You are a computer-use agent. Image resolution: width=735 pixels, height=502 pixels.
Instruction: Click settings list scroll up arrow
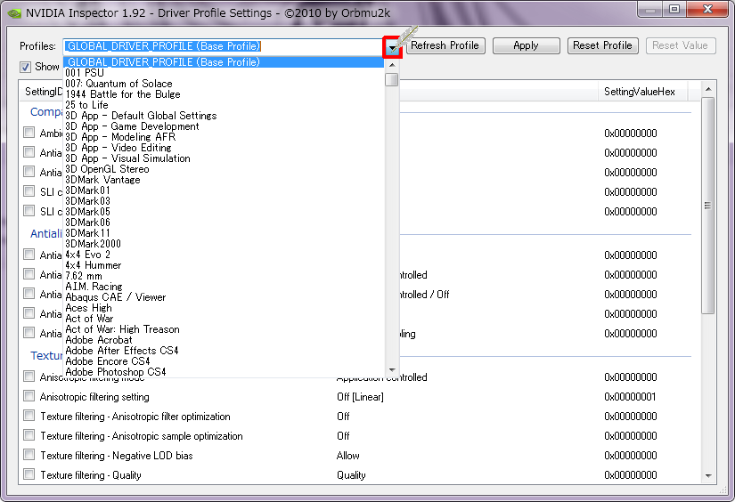pyautogui.click(x=708, y=89)
